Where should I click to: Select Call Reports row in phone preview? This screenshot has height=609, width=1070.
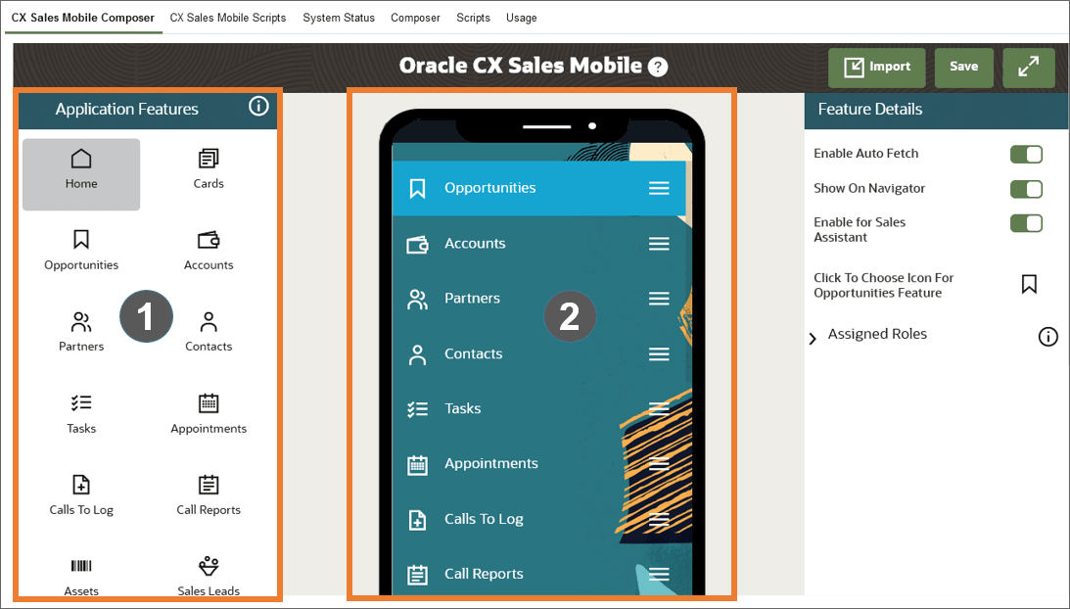(x=541, y=574)
